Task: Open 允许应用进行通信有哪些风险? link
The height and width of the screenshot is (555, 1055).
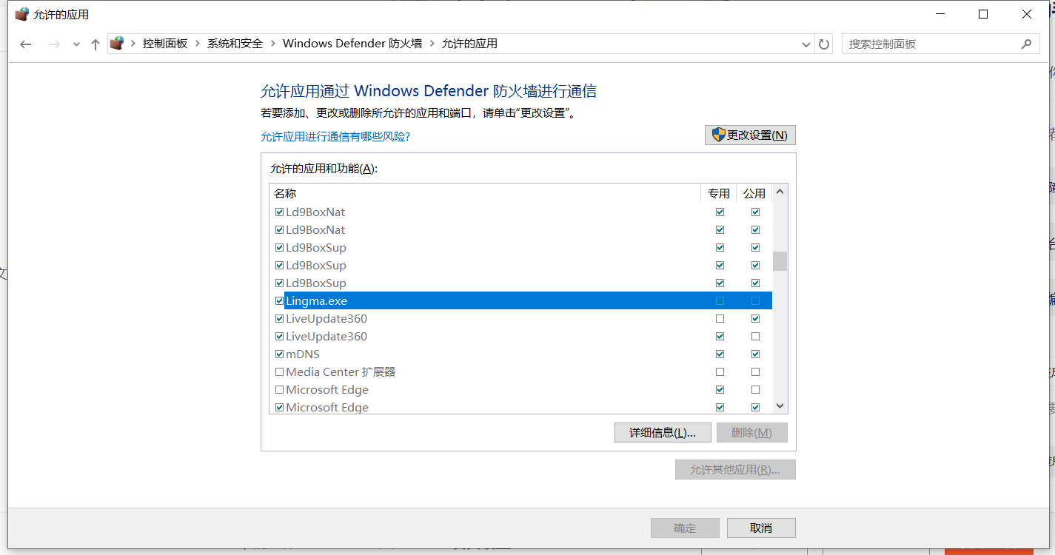Action: click(x=335, y=136)
